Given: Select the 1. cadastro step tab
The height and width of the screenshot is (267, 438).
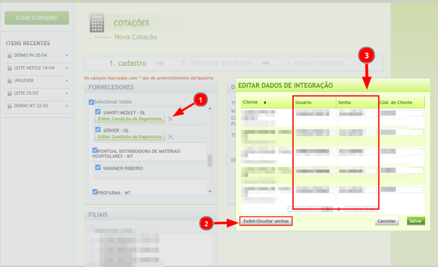Looking at the screenshot, I should 128,63.
